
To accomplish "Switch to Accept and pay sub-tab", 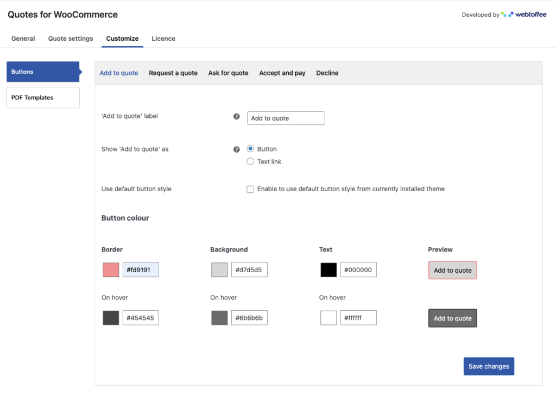I will point(282,73).
